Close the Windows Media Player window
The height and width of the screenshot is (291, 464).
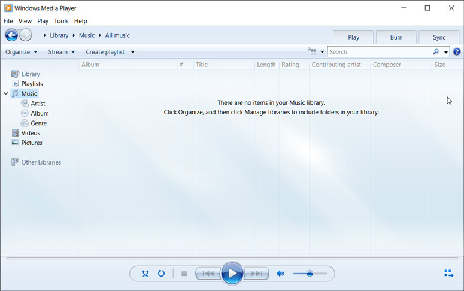click(x=451, y=8)
